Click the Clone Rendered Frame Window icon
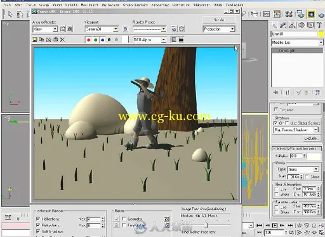This screenshot has width=325, height=237. click(x=48, y=39)
